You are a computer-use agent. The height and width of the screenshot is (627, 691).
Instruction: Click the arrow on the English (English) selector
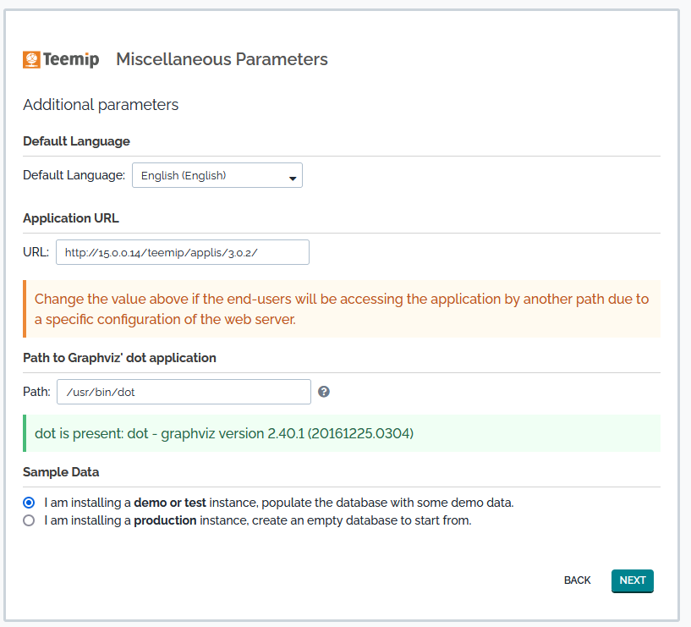[x=293, y=177]
